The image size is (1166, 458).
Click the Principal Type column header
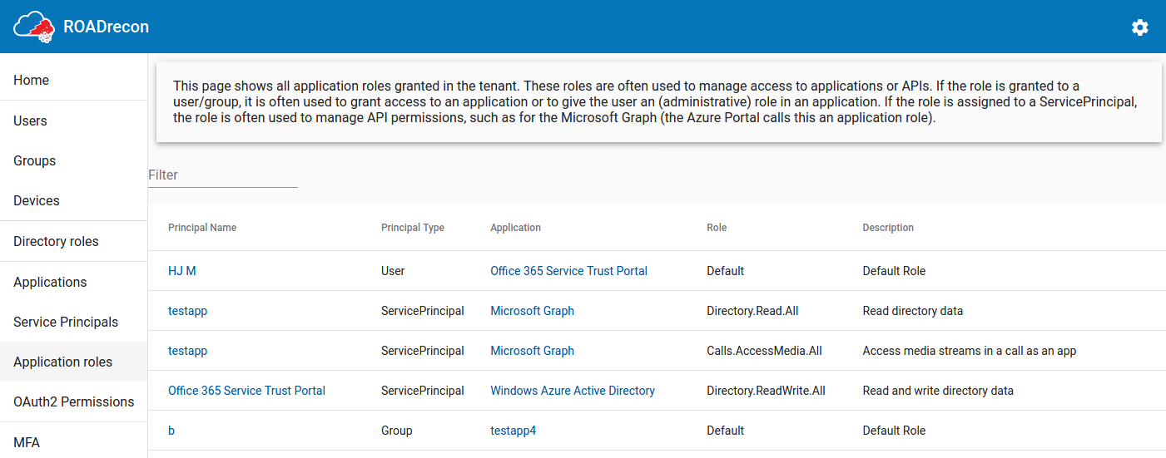(413, 228)
